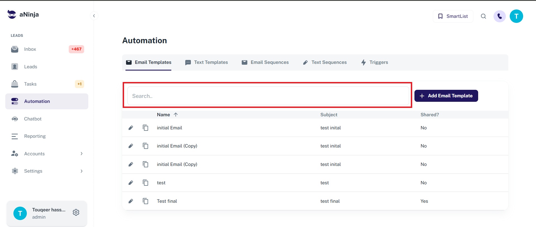Open the T user avatar at top right
Viewport: 536px width, 227px height.
(x=516, y=16)
